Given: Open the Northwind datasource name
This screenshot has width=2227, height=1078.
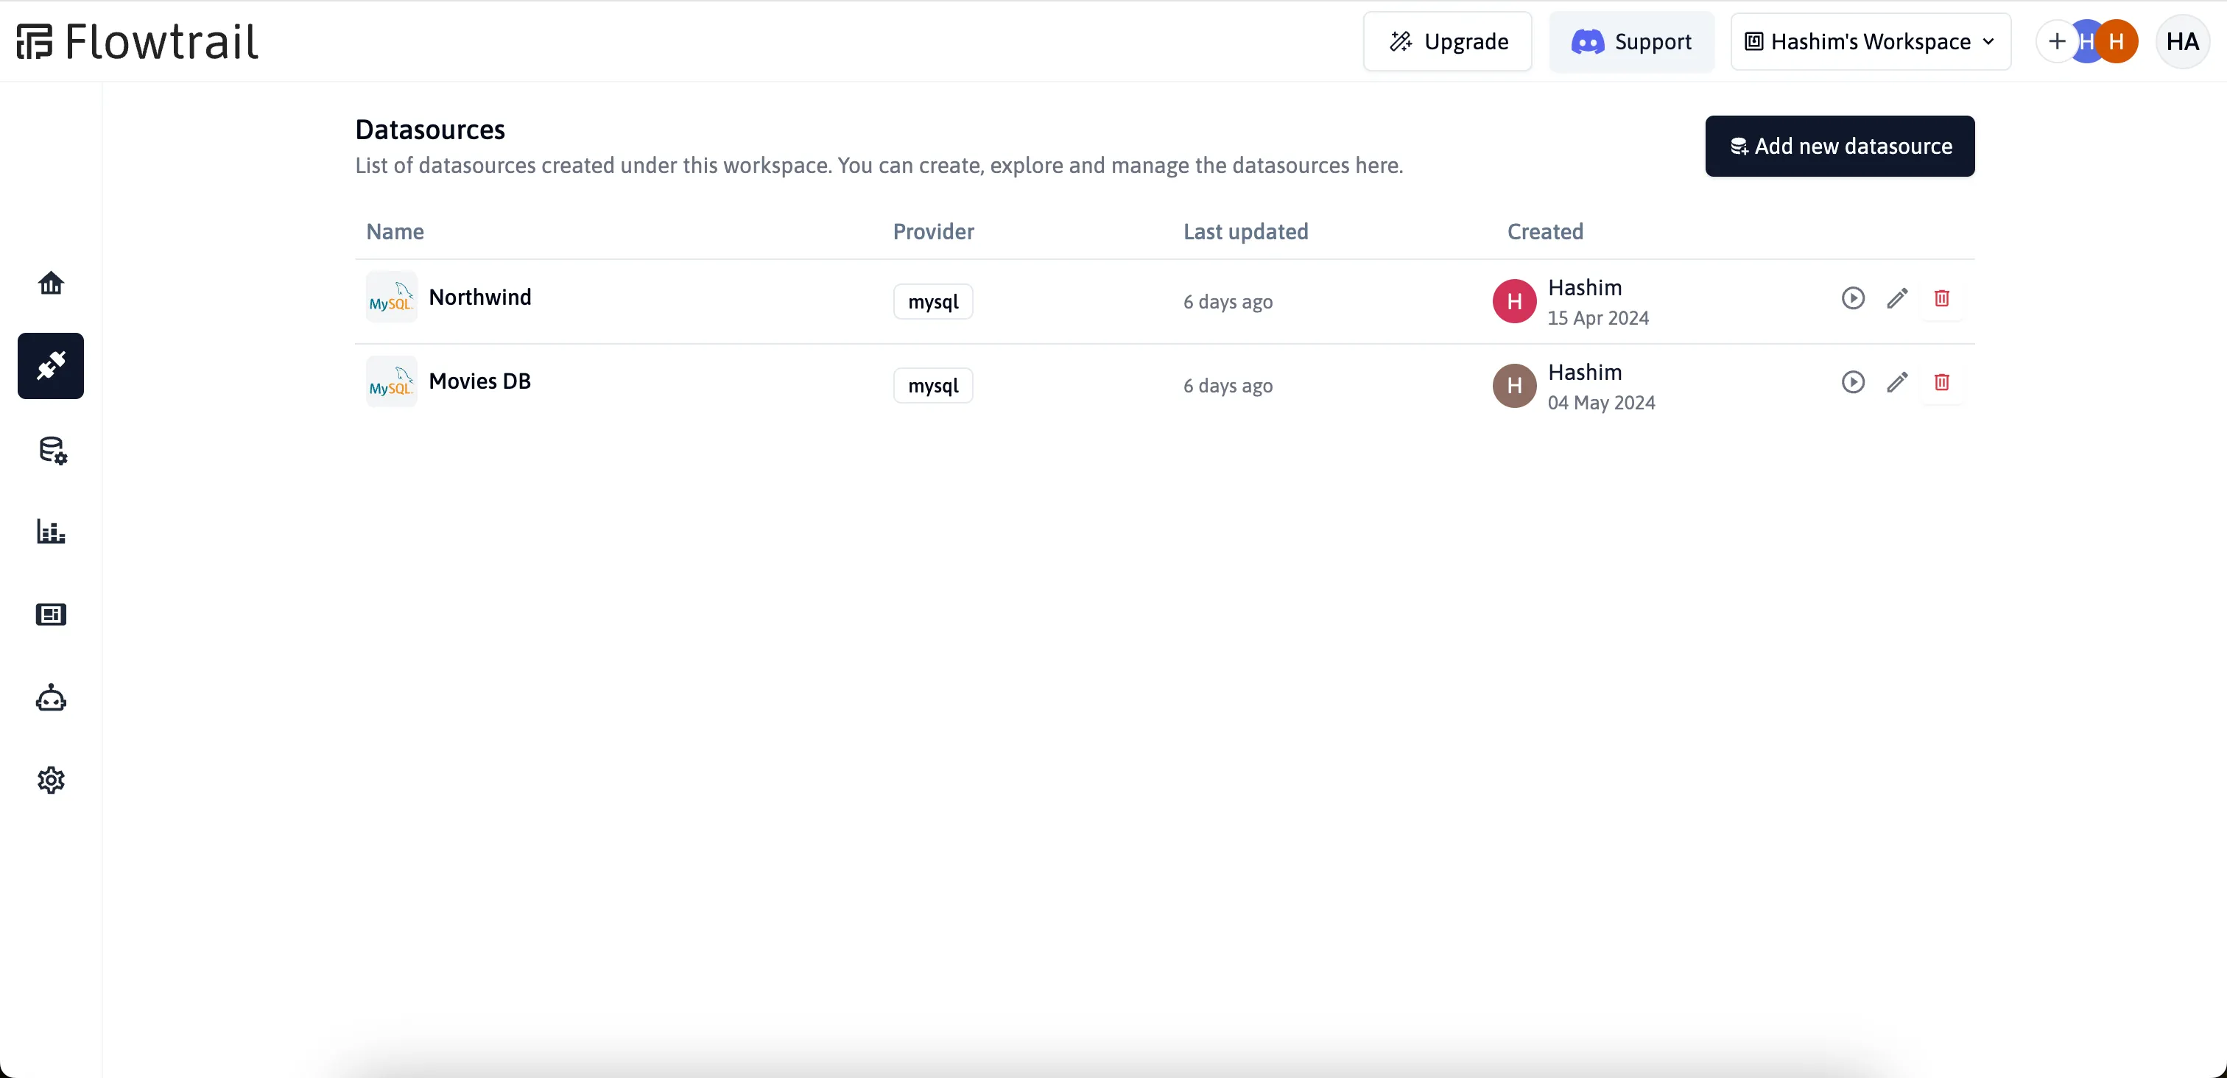Looking at the screenshot, I should coord(480,297).
